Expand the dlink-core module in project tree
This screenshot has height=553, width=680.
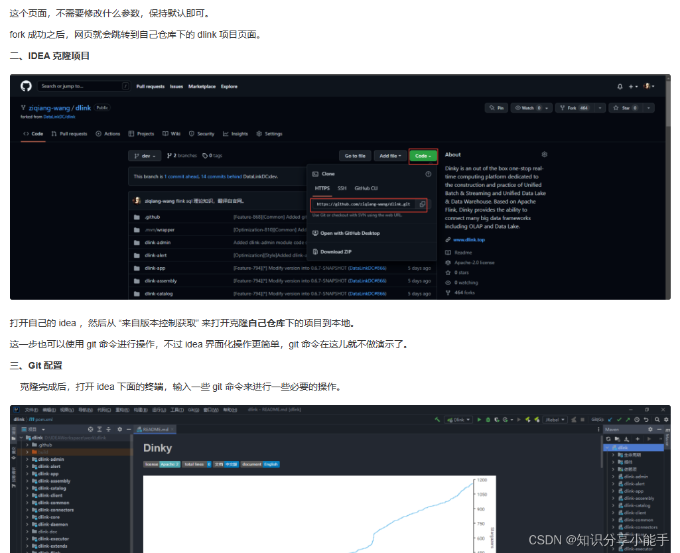coord(27,517)
